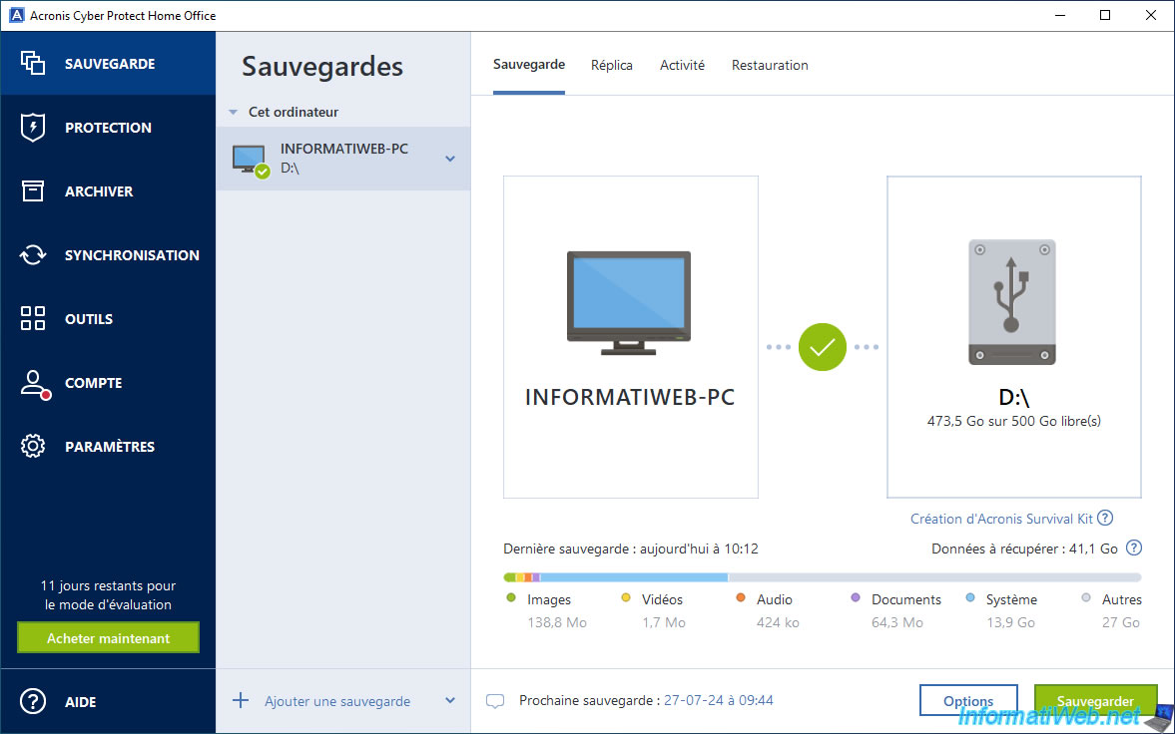1175x734 pixels.
Task: Go to the Archiver section
Action: tap(98, 191)
